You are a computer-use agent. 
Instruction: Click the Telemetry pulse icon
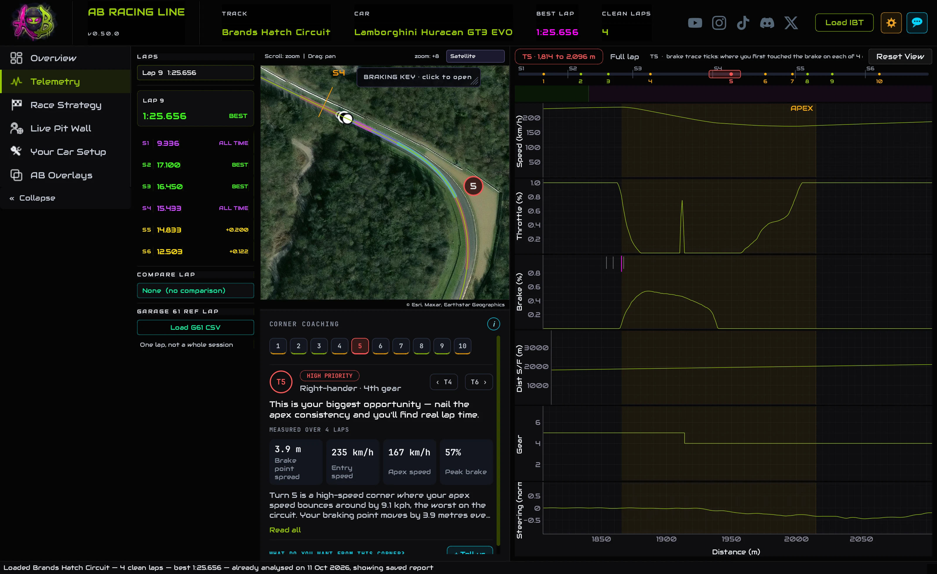[x=16, y=81]
